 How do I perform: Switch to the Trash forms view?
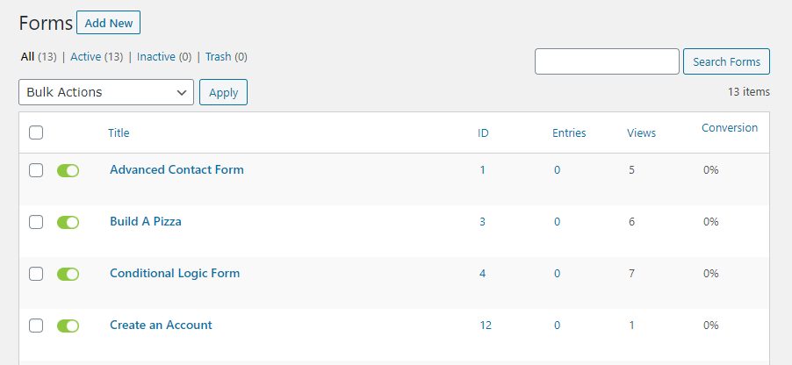(219, 57)
